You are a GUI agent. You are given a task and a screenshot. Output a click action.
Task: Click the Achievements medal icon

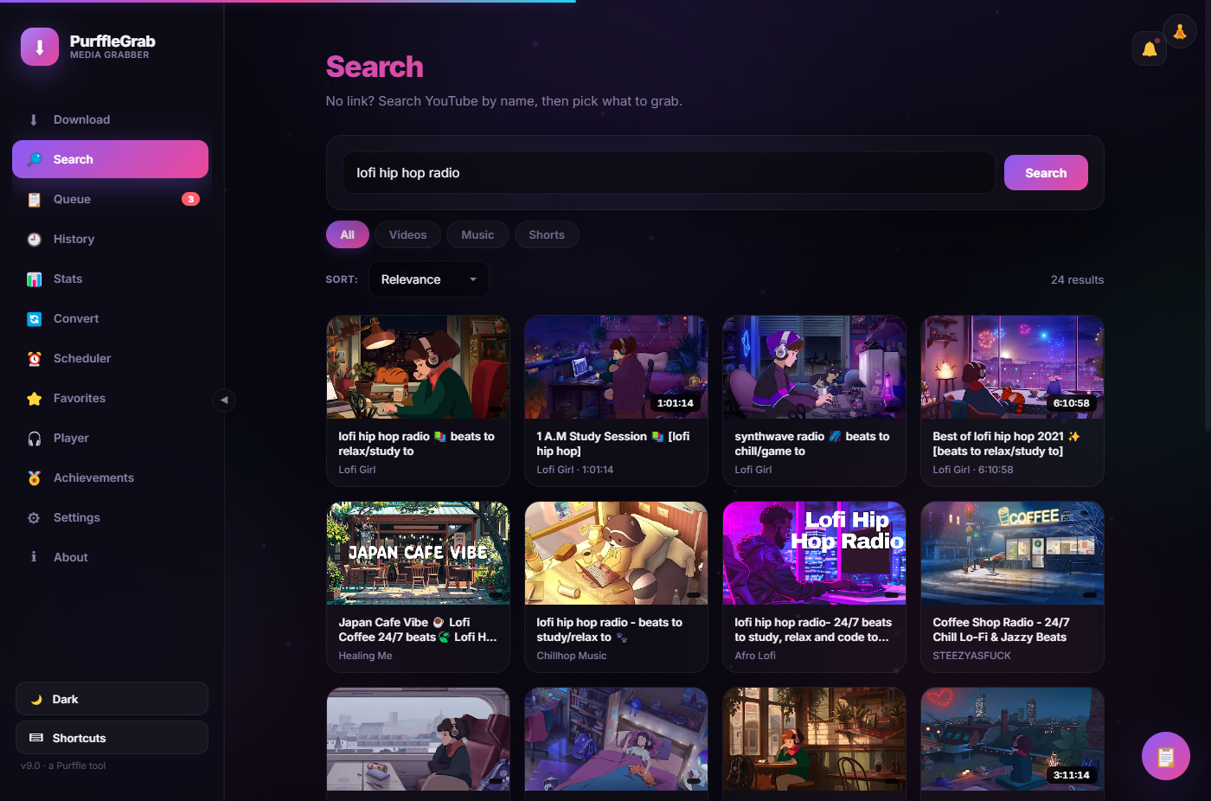click(x=34, y=478)
